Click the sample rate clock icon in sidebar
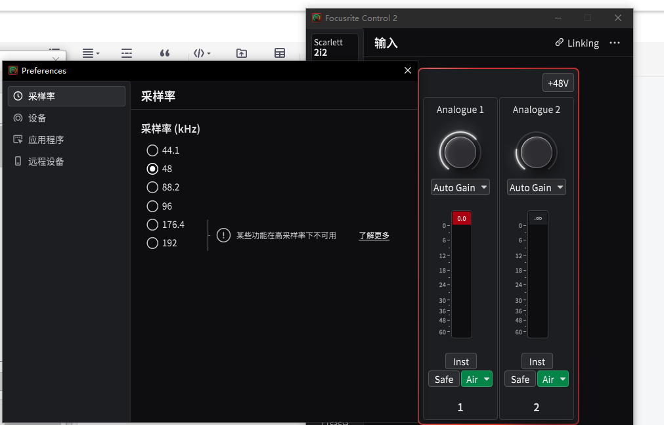Image resolution: width=664 pixels, height=425 pixels. (18, 96)
